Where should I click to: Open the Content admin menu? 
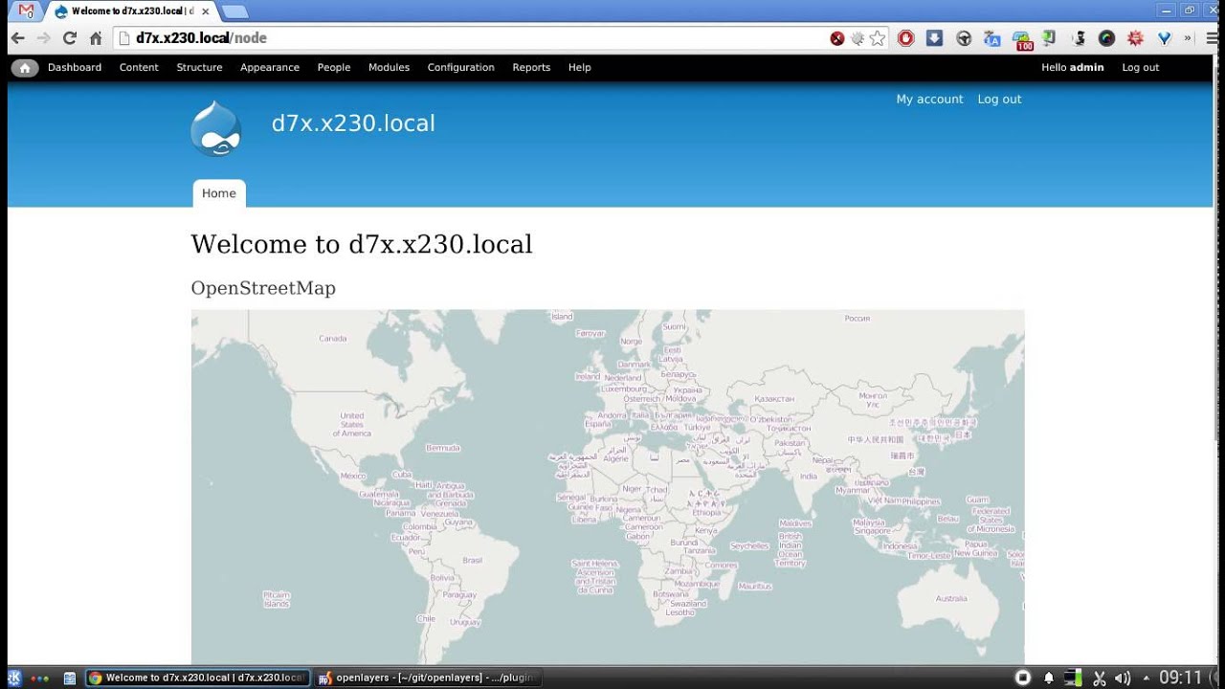pos(139,68)
